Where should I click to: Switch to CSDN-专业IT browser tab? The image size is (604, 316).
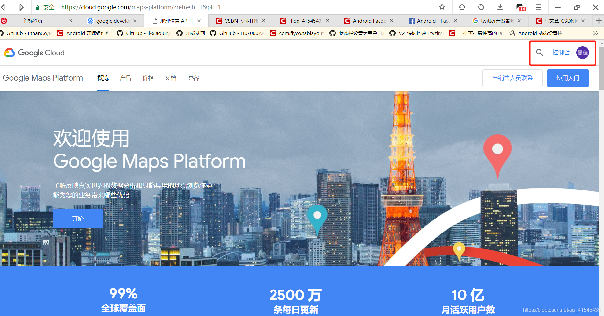[x=241, y=21]
